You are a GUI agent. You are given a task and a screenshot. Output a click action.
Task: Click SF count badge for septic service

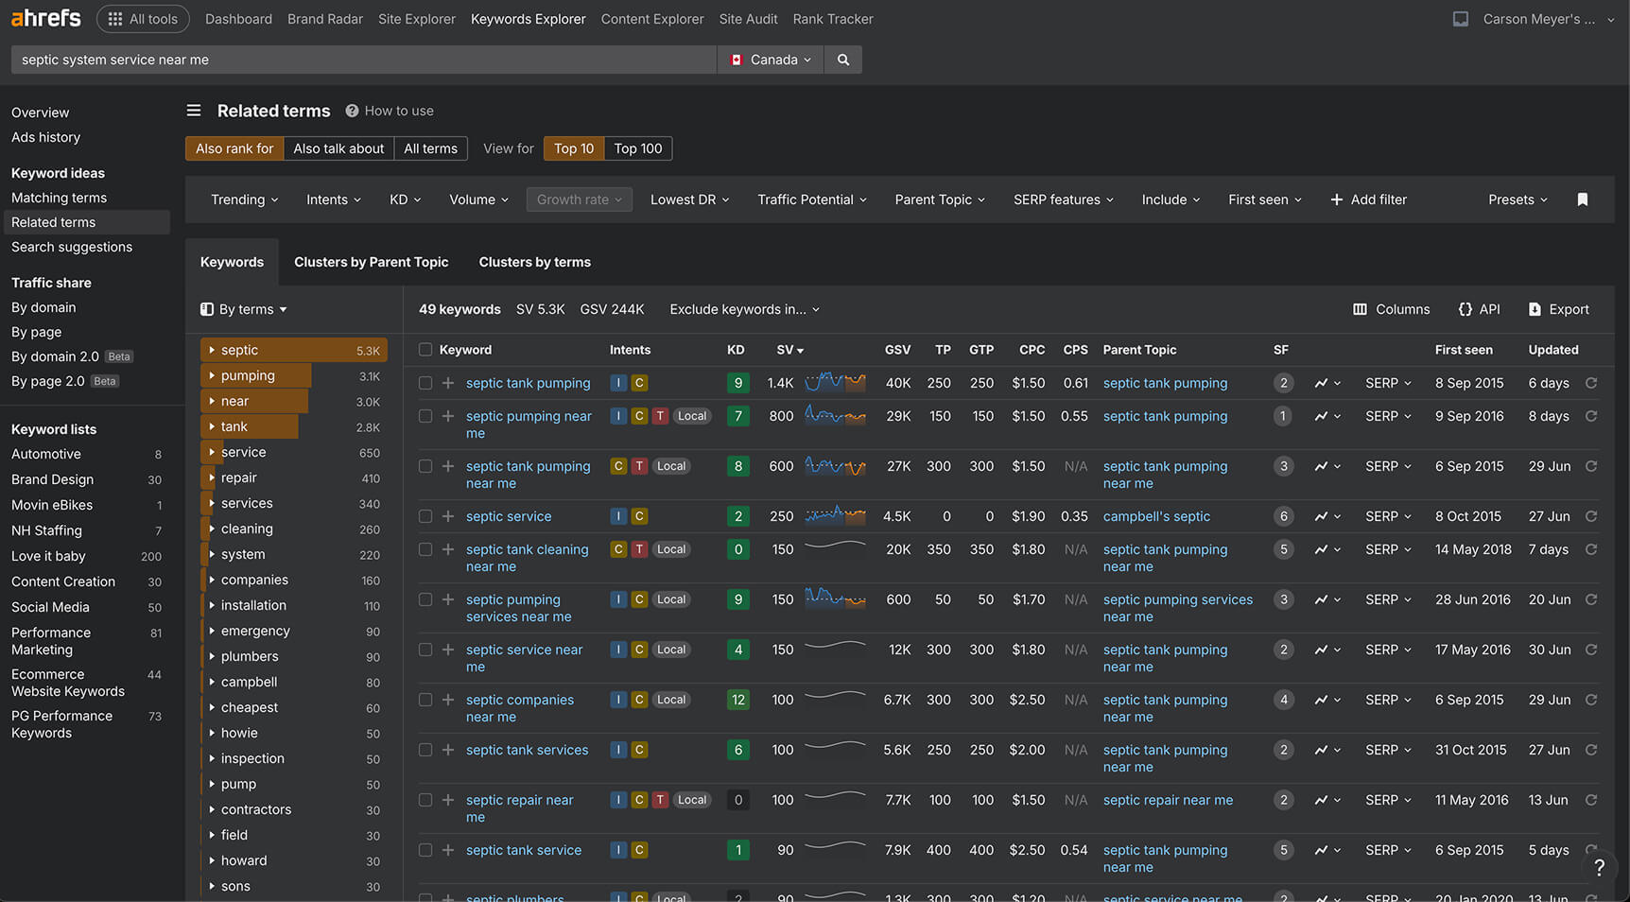point(1283,516)
